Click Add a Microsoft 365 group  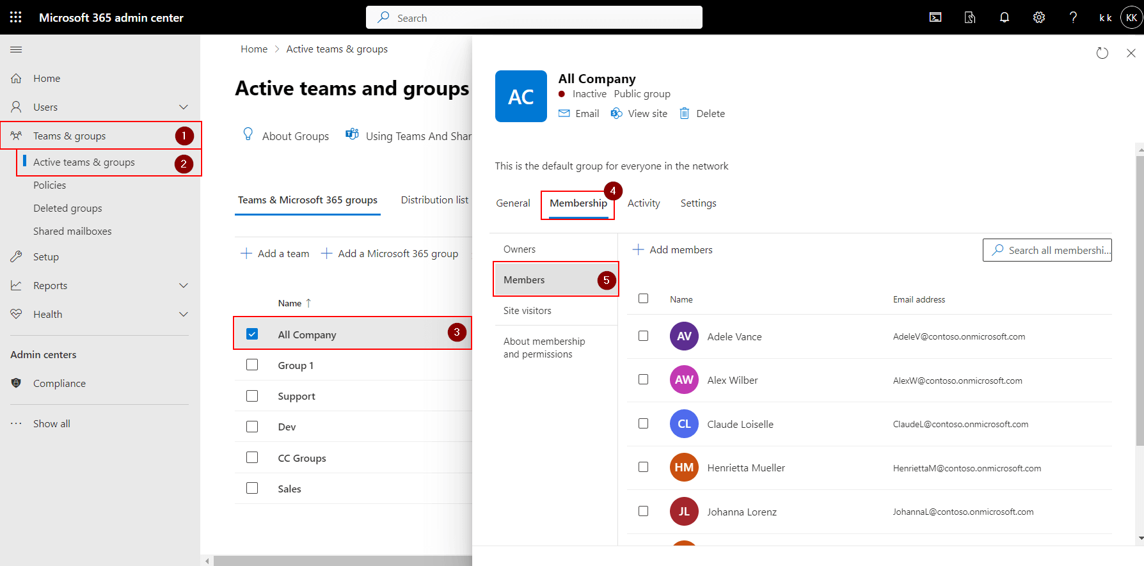click(390, 254)
